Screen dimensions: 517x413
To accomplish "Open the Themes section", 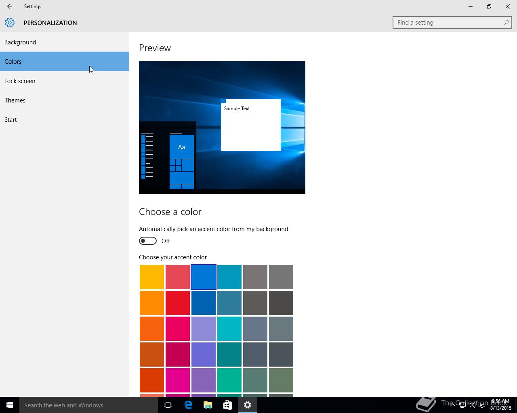I will click(x=65, y=100).
